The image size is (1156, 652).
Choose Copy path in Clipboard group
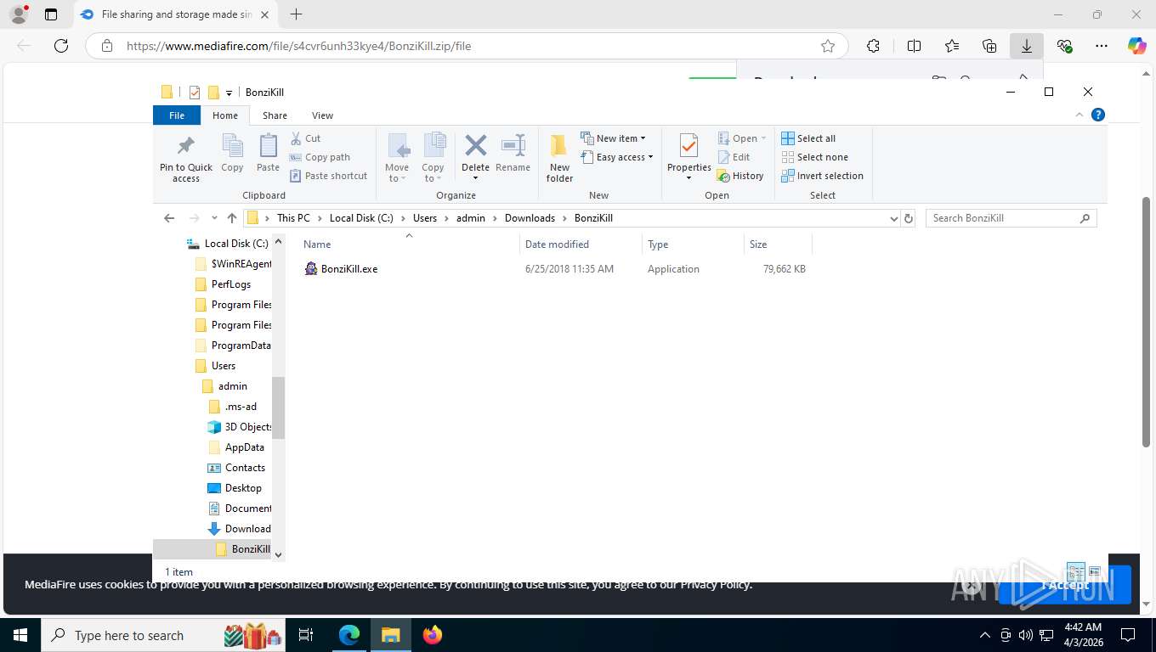point(320,157)
